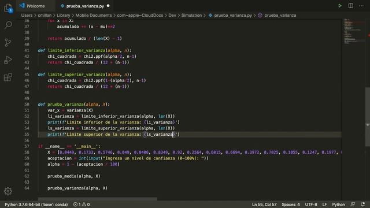The width and height of the screenshot is (370, 208).
Task: Open the Extensions view
Action: [x=8, y=77]
